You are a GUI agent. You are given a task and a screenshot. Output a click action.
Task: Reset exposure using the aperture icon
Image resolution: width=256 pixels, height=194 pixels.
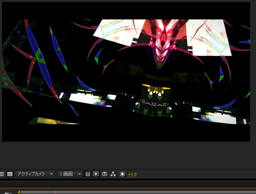click(x=122, y=174)
